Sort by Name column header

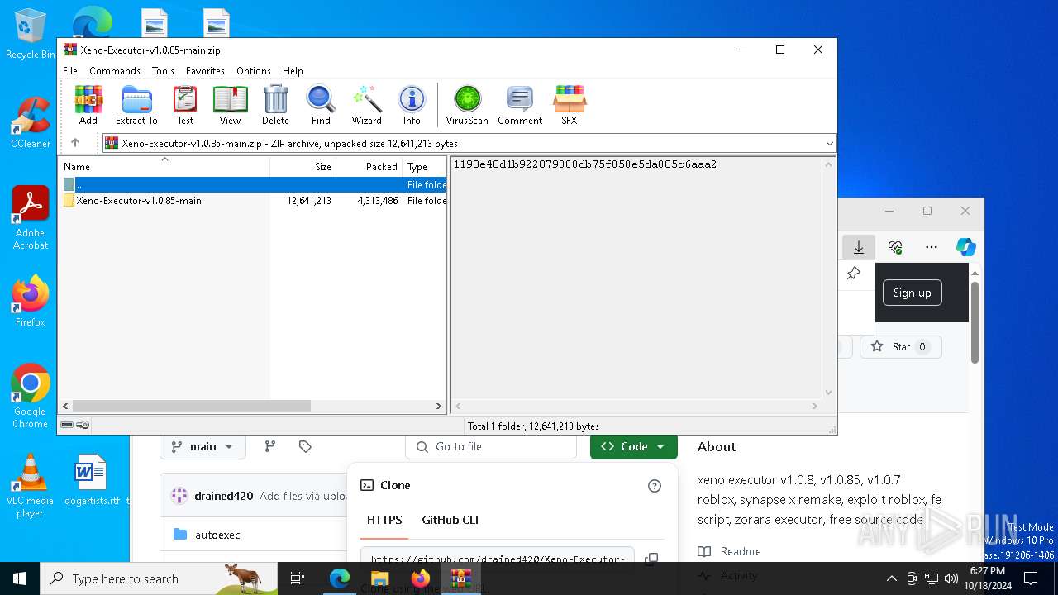pos(164,166)
